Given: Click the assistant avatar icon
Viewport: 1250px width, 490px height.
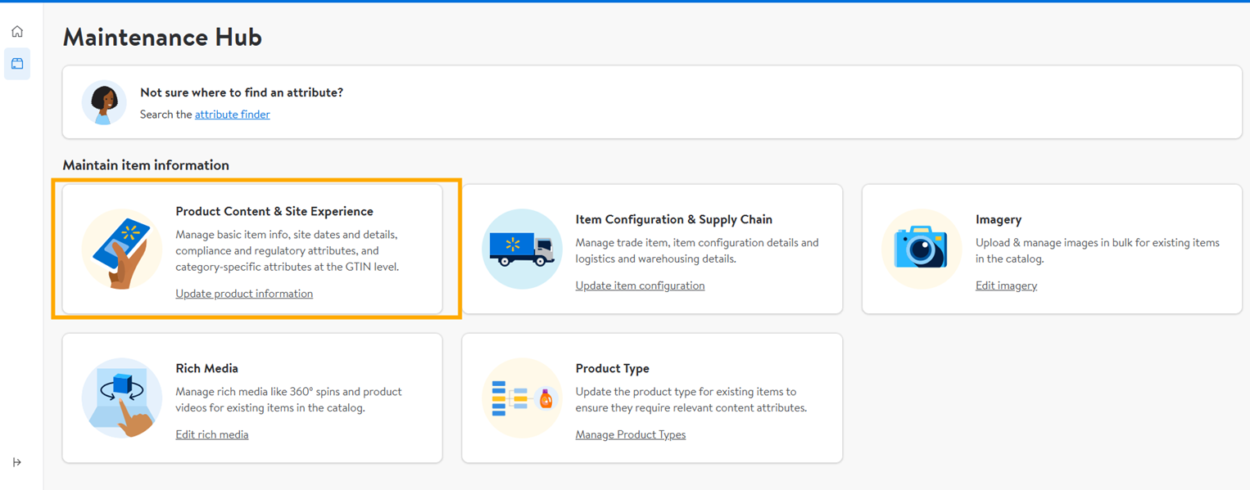Looking at the screenshot, I should 104,103.
